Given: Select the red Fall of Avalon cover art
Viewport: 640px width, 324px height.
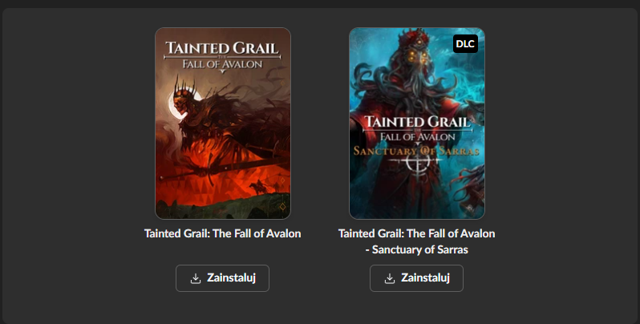Looking at the screenshot, I should coord(223,124).
